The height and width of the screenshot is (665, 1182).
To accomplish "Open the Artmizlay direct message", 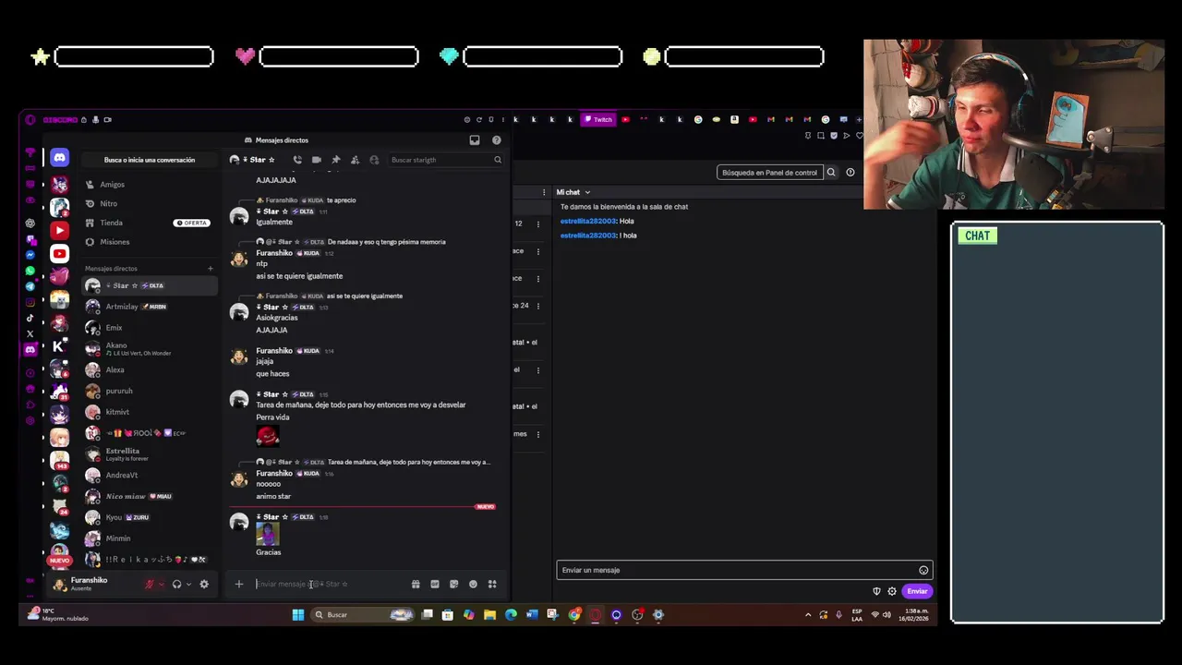I will [150, 307].
